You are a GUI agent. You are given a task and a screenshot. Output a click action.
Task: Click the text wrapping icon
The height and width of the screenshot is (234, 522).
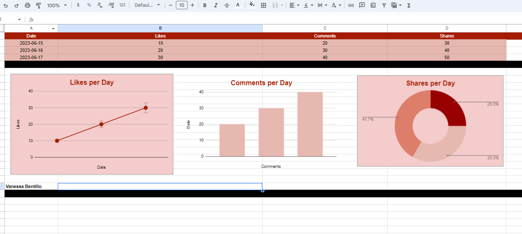point(320,5)
